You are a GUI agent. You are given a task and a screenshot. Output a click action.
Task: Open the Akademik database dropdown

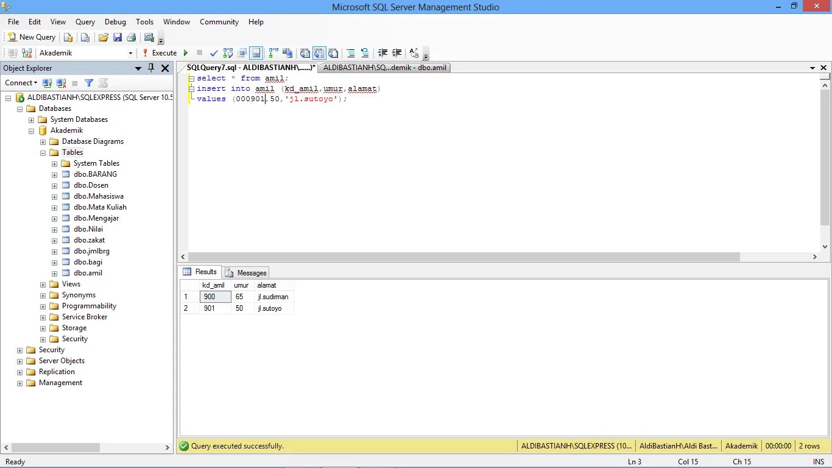click(x=130, y=53)
